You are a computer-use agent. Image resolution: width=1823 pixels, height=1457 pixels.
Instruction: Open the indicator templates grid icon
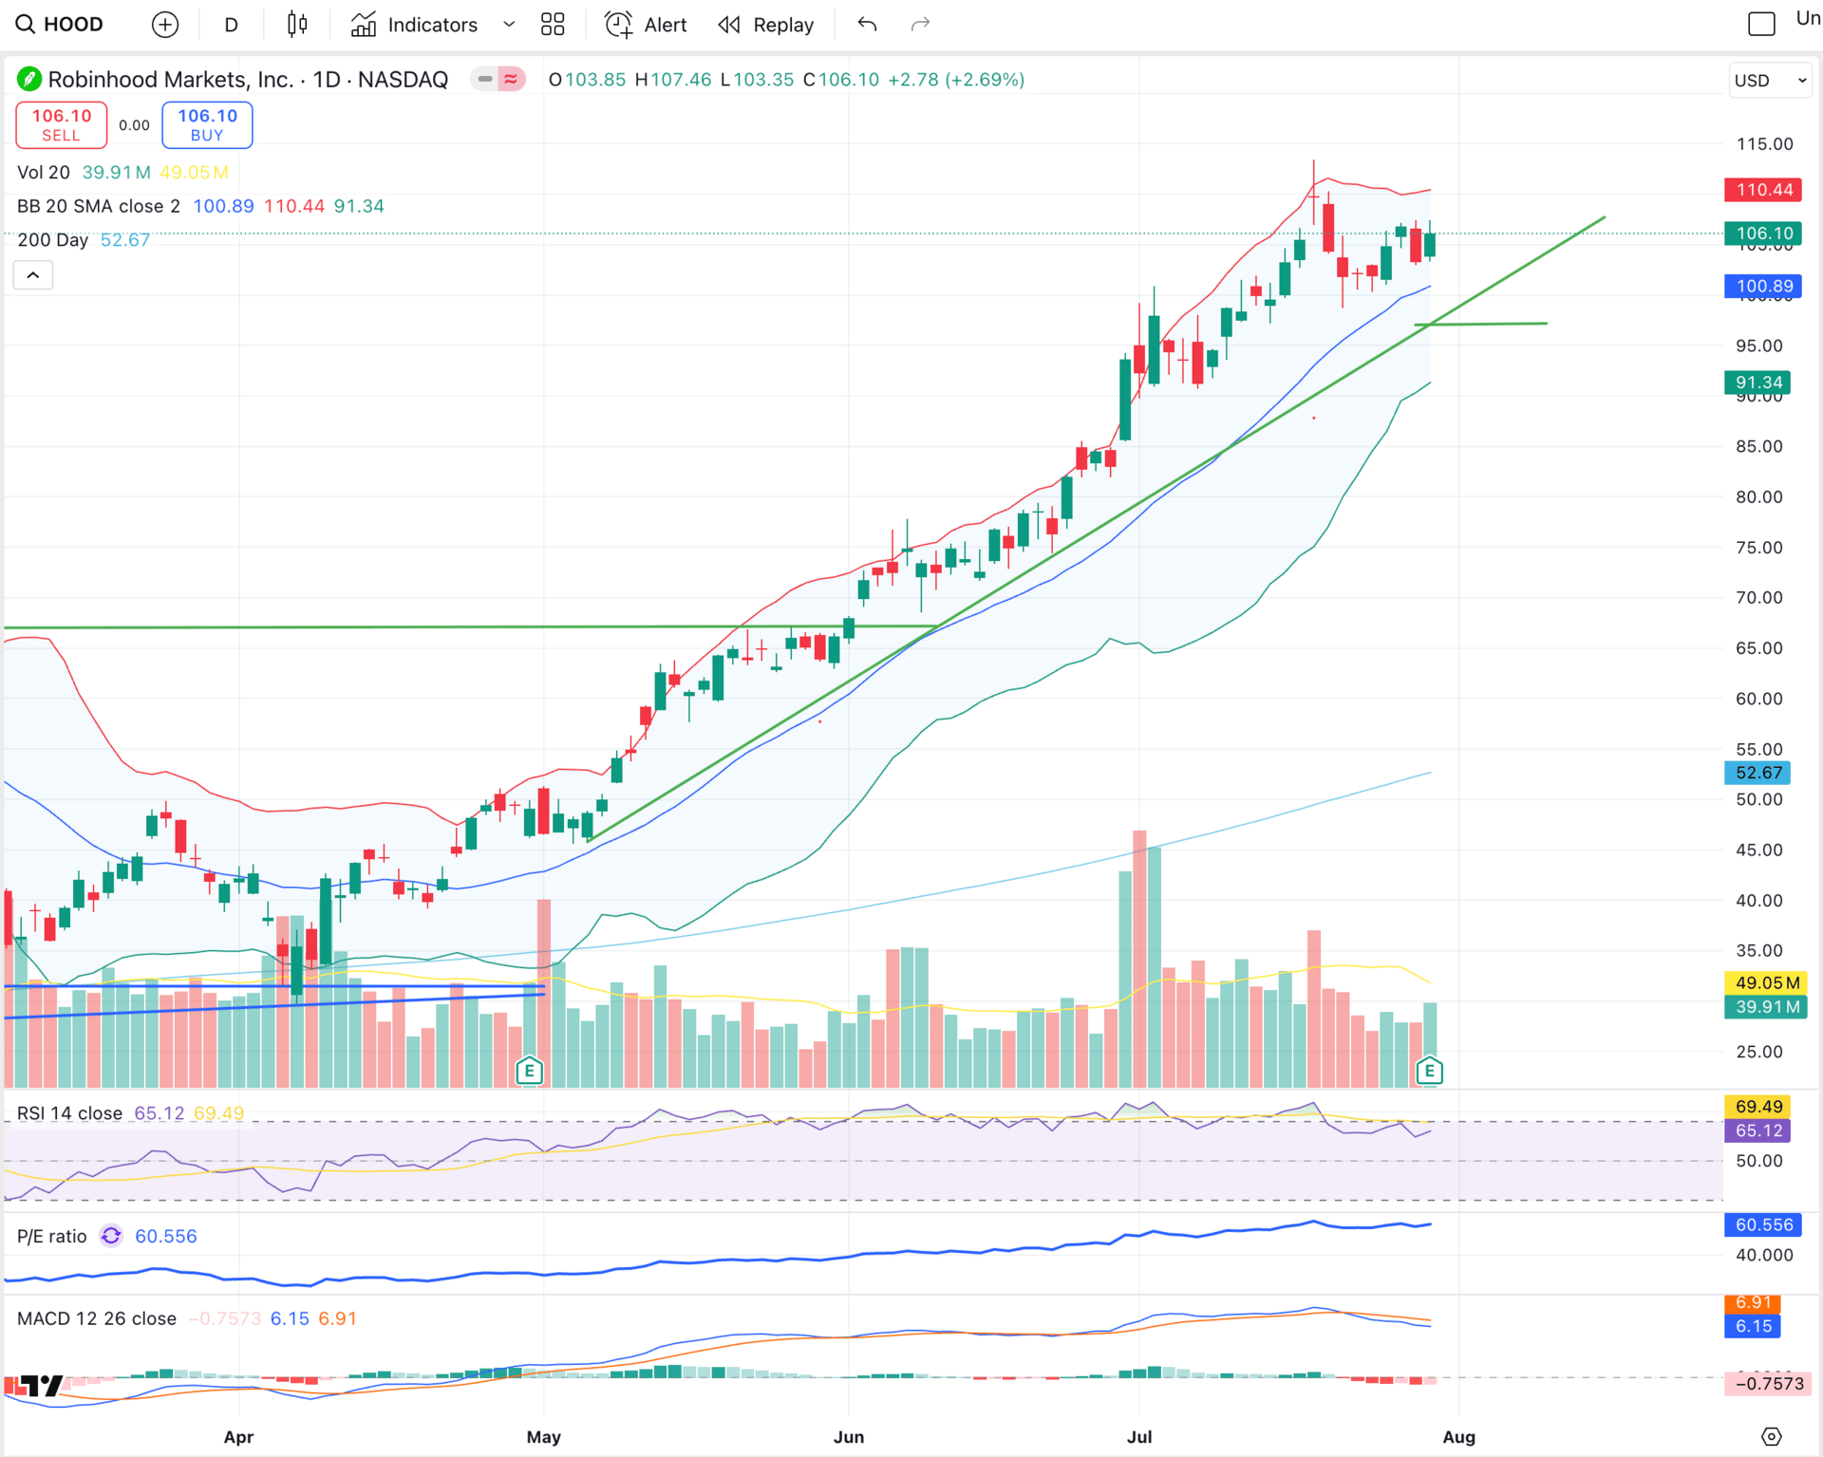click(553, 25)
